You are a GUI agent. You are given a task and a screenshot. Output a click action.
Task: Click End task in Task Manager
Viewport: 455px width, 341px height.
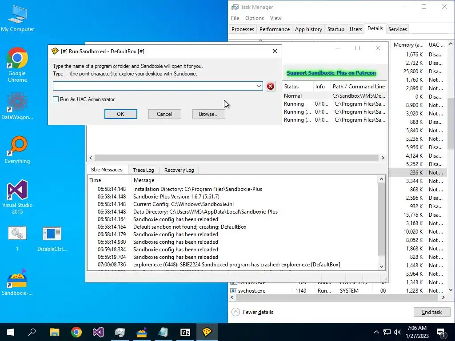pyautogui.click(x=432, y=312)
